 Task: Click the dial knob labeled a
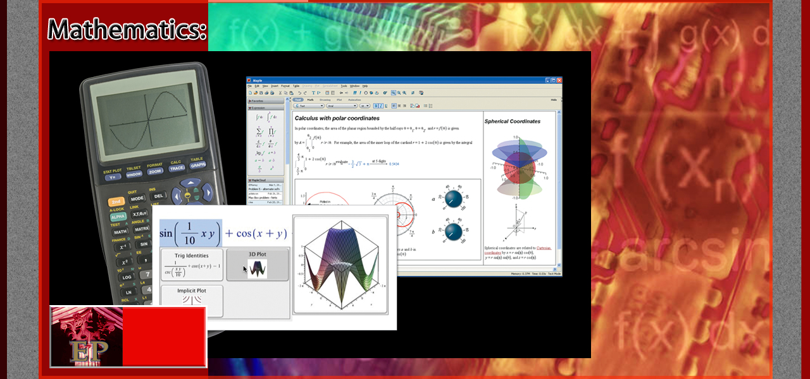[x=453, y=200]
